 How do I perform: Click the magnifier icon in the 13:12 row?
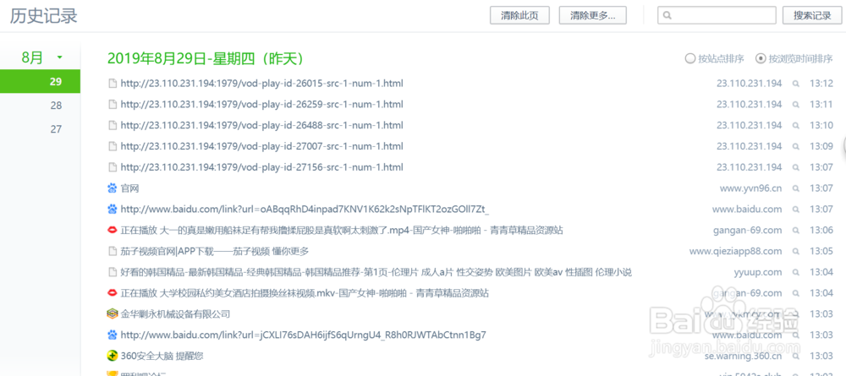(x=795, y=84)
